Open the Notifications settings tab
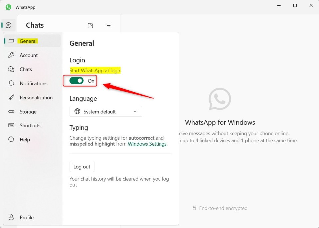 pos(32,84)
